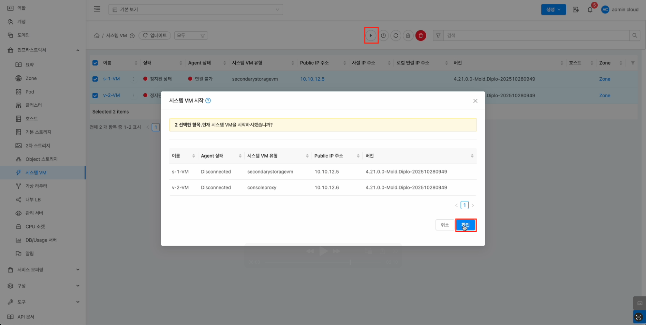Uncheck the s-1-VM row checkbox

tap(95, 79)
